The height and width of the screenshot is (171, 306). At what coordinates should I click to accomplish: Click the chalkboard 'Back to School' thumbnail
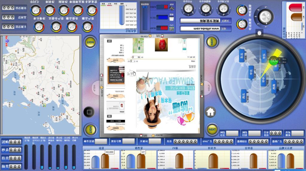click(x=116, y=75)
